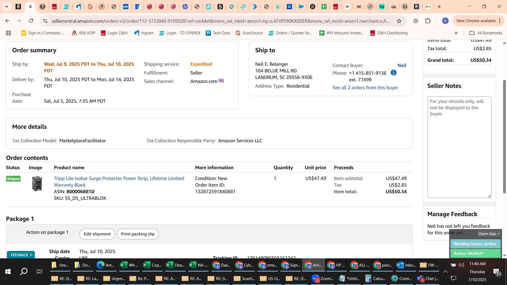Viewport: 507px width, 285px height.
Task: Open Windows taskbar search
Action: coord(24,272)
